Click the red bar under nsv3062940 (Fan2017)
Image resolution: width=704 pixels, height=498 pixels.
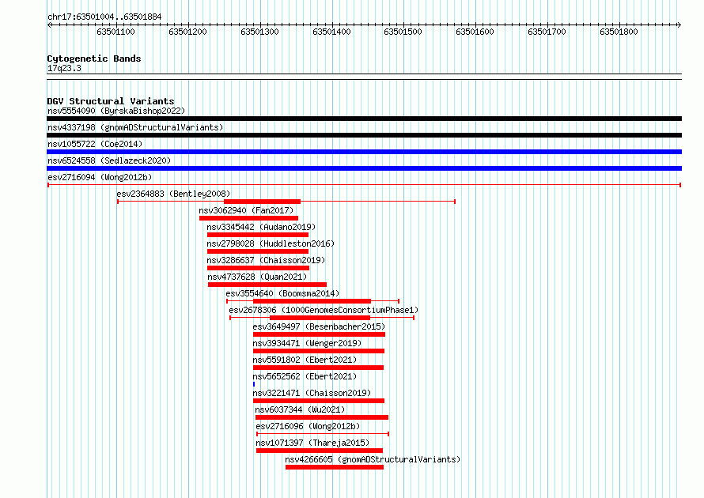coord(248,218)
